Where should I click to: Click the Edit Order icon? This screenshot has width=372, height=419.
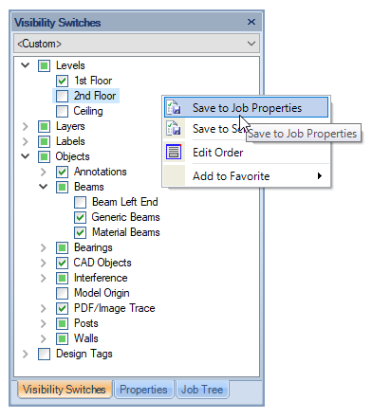click(x=174, y=152)
